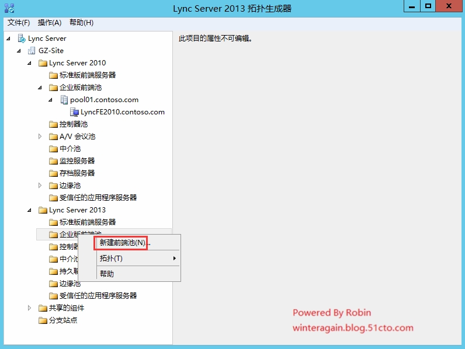Image resolution: width=465 pixels, height=349 pixels.
Task: Click the pool01.contoso.com pool icon
Action: tap(64, 100)
